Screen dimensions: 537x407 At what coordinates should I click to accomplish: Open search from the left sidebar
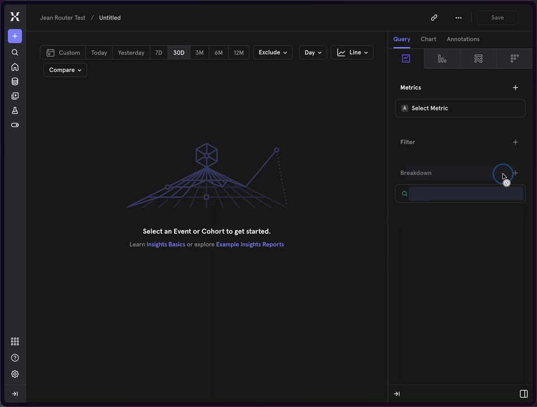click(x=15, y=53)
